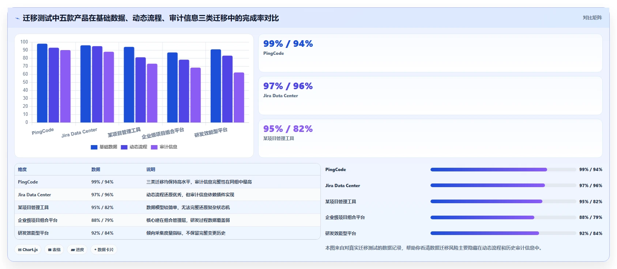
Task: Click the 97% / 96% value in the table
Action: (x=102, y=195)
